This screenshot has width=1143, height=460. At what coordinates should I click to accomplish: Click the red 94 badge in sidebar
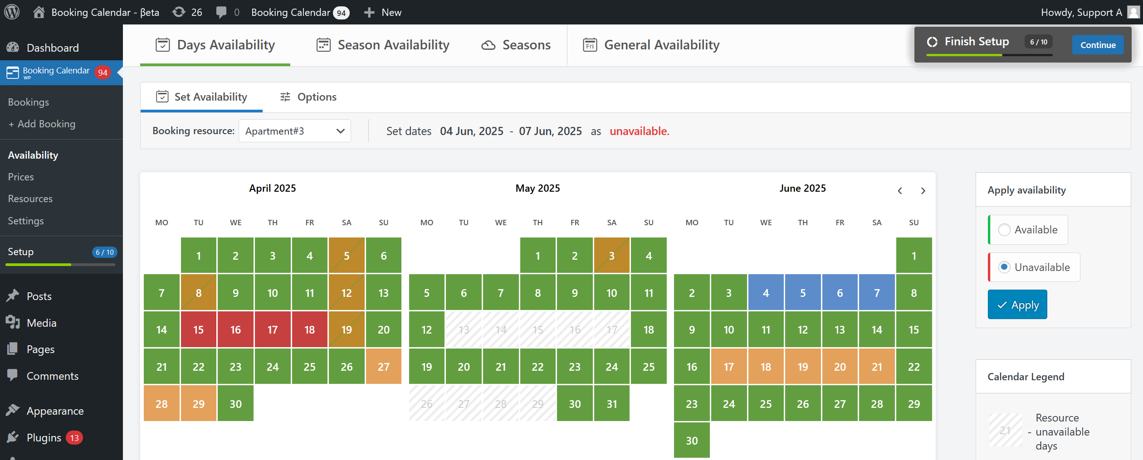pyautogui.click(x=103, y=73)
